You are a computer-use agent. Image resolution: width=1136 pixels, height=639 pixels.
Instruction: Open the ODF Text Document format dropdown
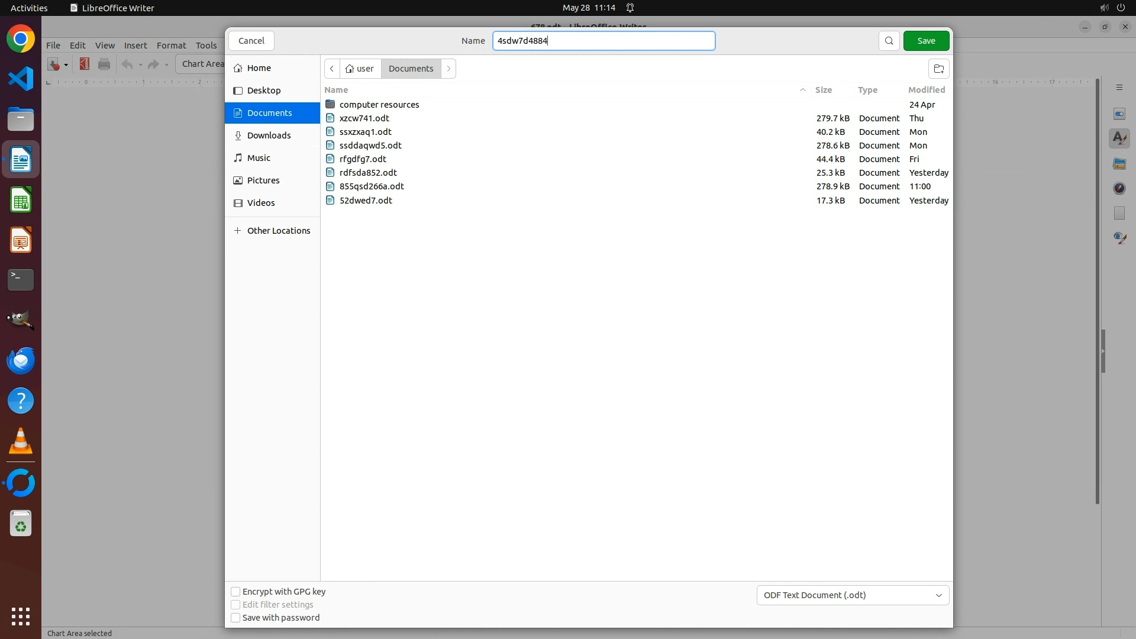tap(852, 595)
